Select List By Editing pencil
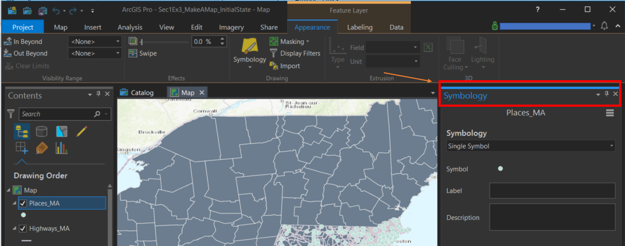The height and width of the screenshot is (246, 625). [x=81, y=131]
